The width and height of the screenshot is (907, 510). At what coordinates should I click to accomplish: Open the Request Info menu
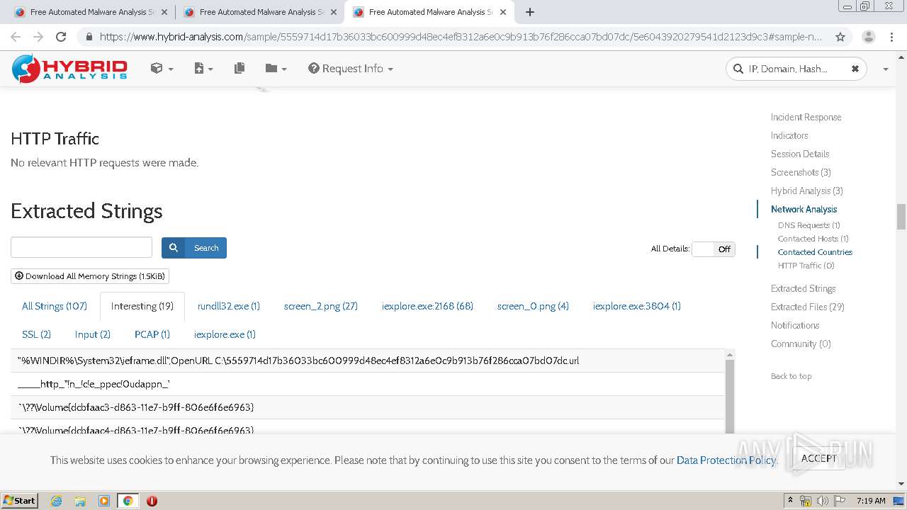tap(350, 69)
